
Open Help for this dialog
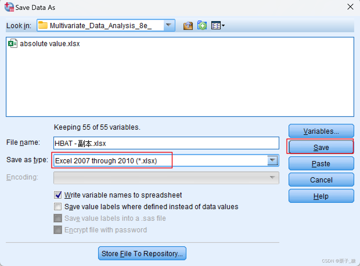pyautogui.click(x=321, y=196)
